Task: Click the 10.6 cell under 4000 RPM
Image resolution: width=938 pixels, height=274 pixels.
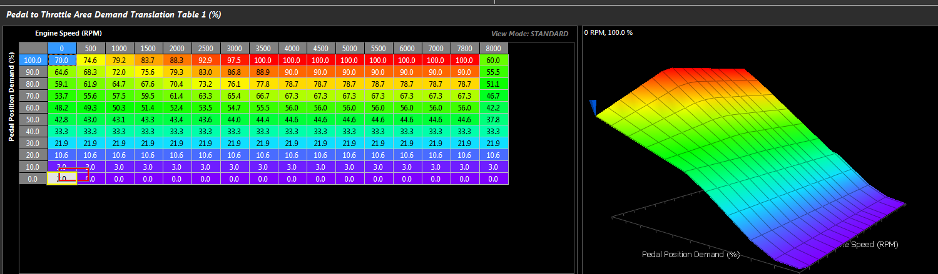Action: point(292,155)
